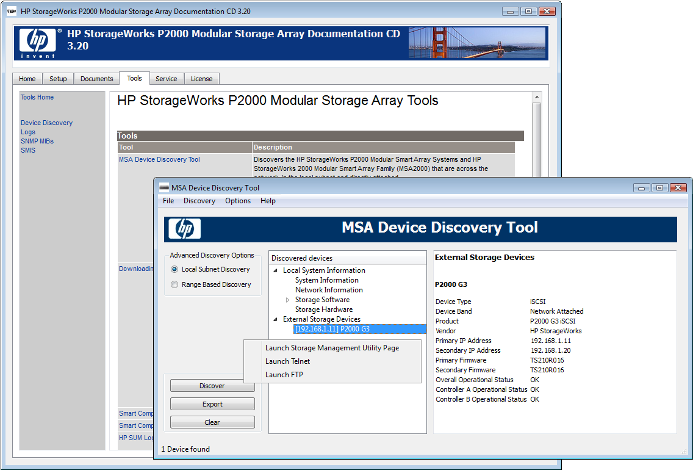Click the Device Type value iSCSI
Screen dimensions: 693x470
coord(538,302)
